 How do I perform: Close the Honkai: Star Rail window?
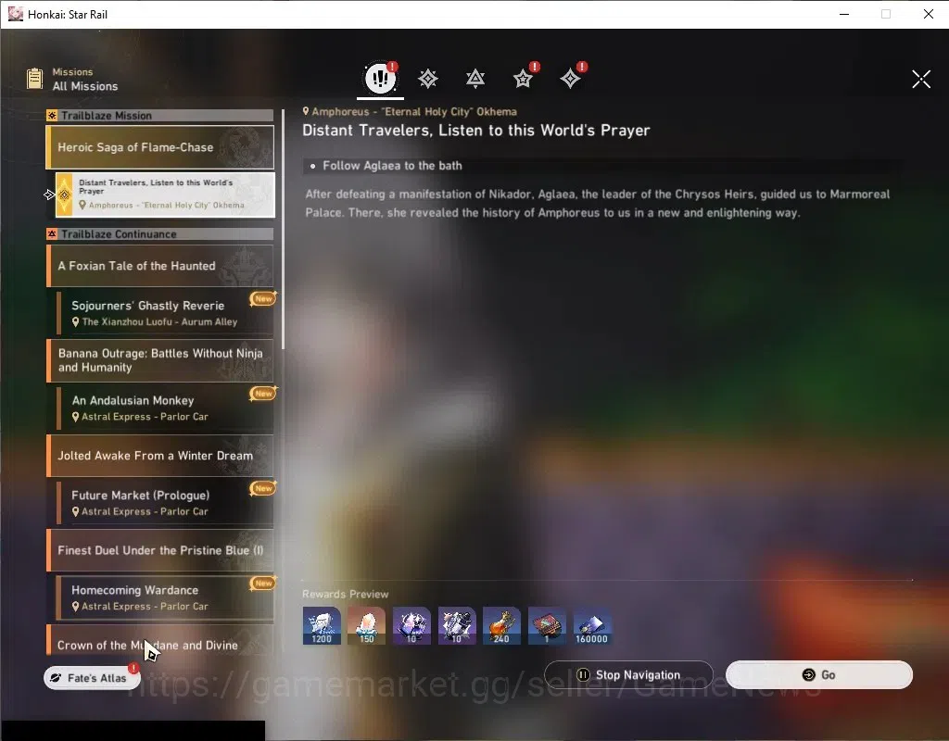click(x=928, y=14)
